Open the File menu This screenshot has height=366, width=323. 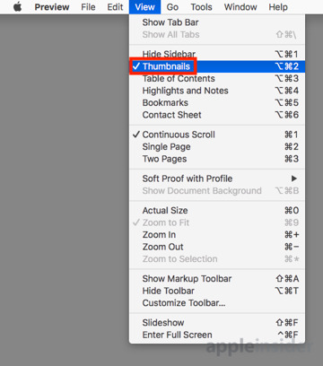(x=88, y=7)
